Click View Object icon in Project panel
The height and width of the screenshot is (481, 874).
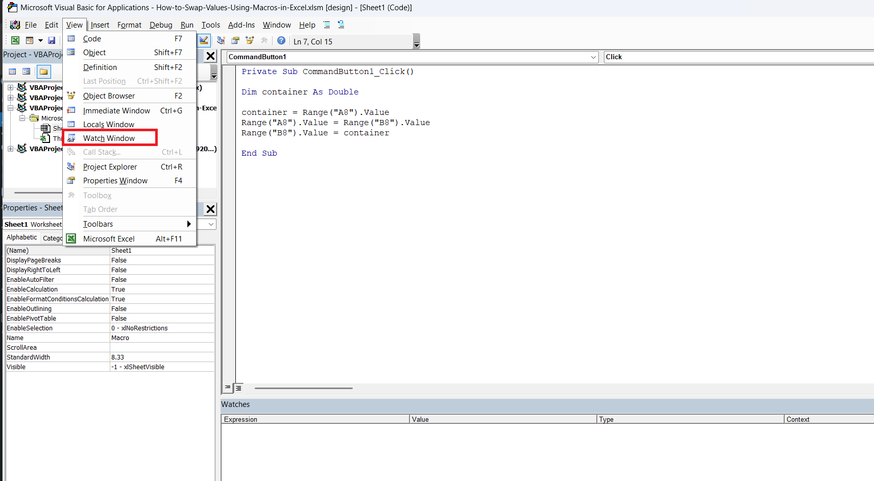pos(27,71)
